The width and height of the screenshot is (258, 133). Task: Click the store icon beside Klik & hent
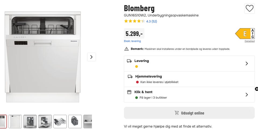pos(129,92)
